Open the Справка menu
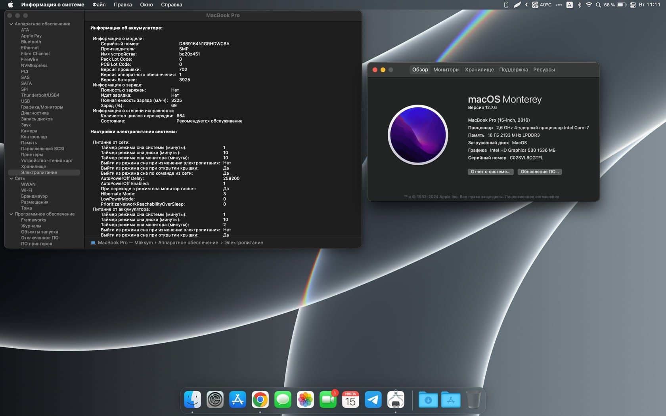Viewport: 666px width, 416px height. [172, 5]
